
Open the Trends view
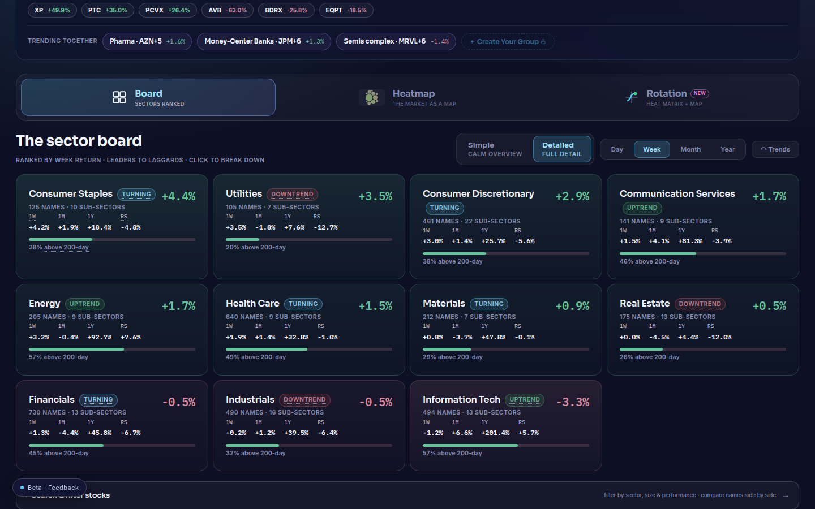click(775, 149)
